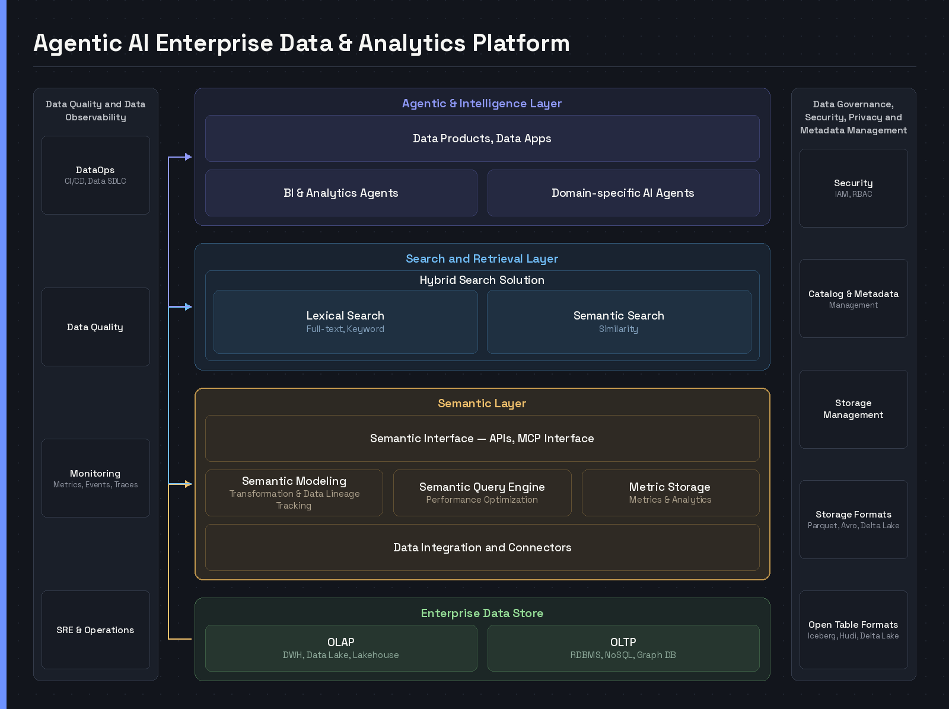Click the 'DWH, Data Lake, Lakehouse' text
Image resolution: width=949 pixels, height=709 pixels.
[x=341, y=655]
